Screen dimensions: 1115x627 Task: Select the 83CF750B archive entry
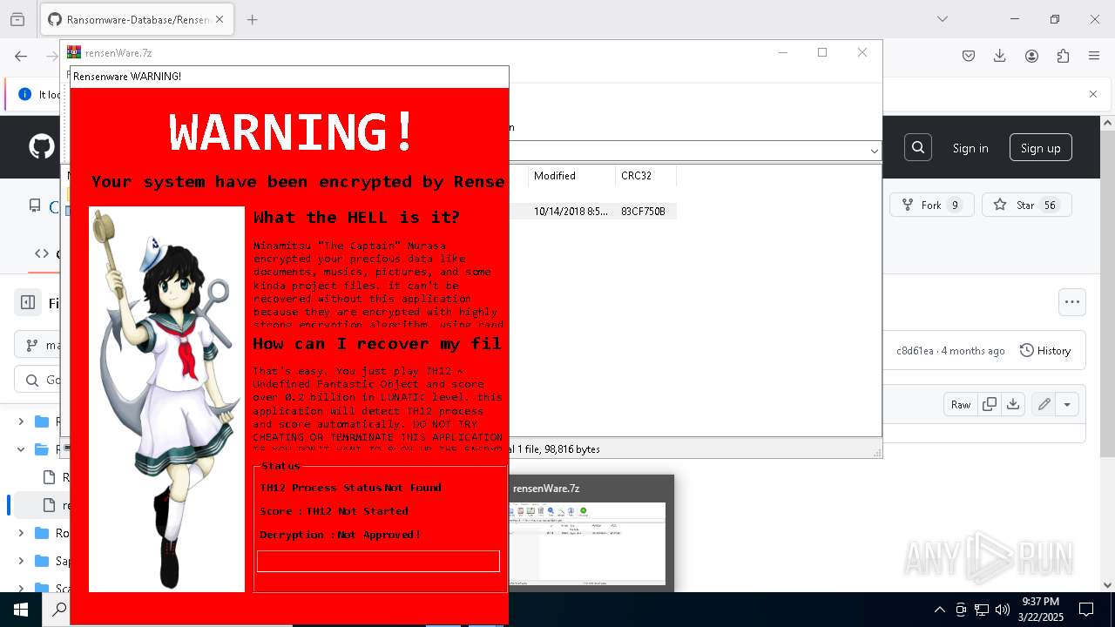tap(643, 211)
